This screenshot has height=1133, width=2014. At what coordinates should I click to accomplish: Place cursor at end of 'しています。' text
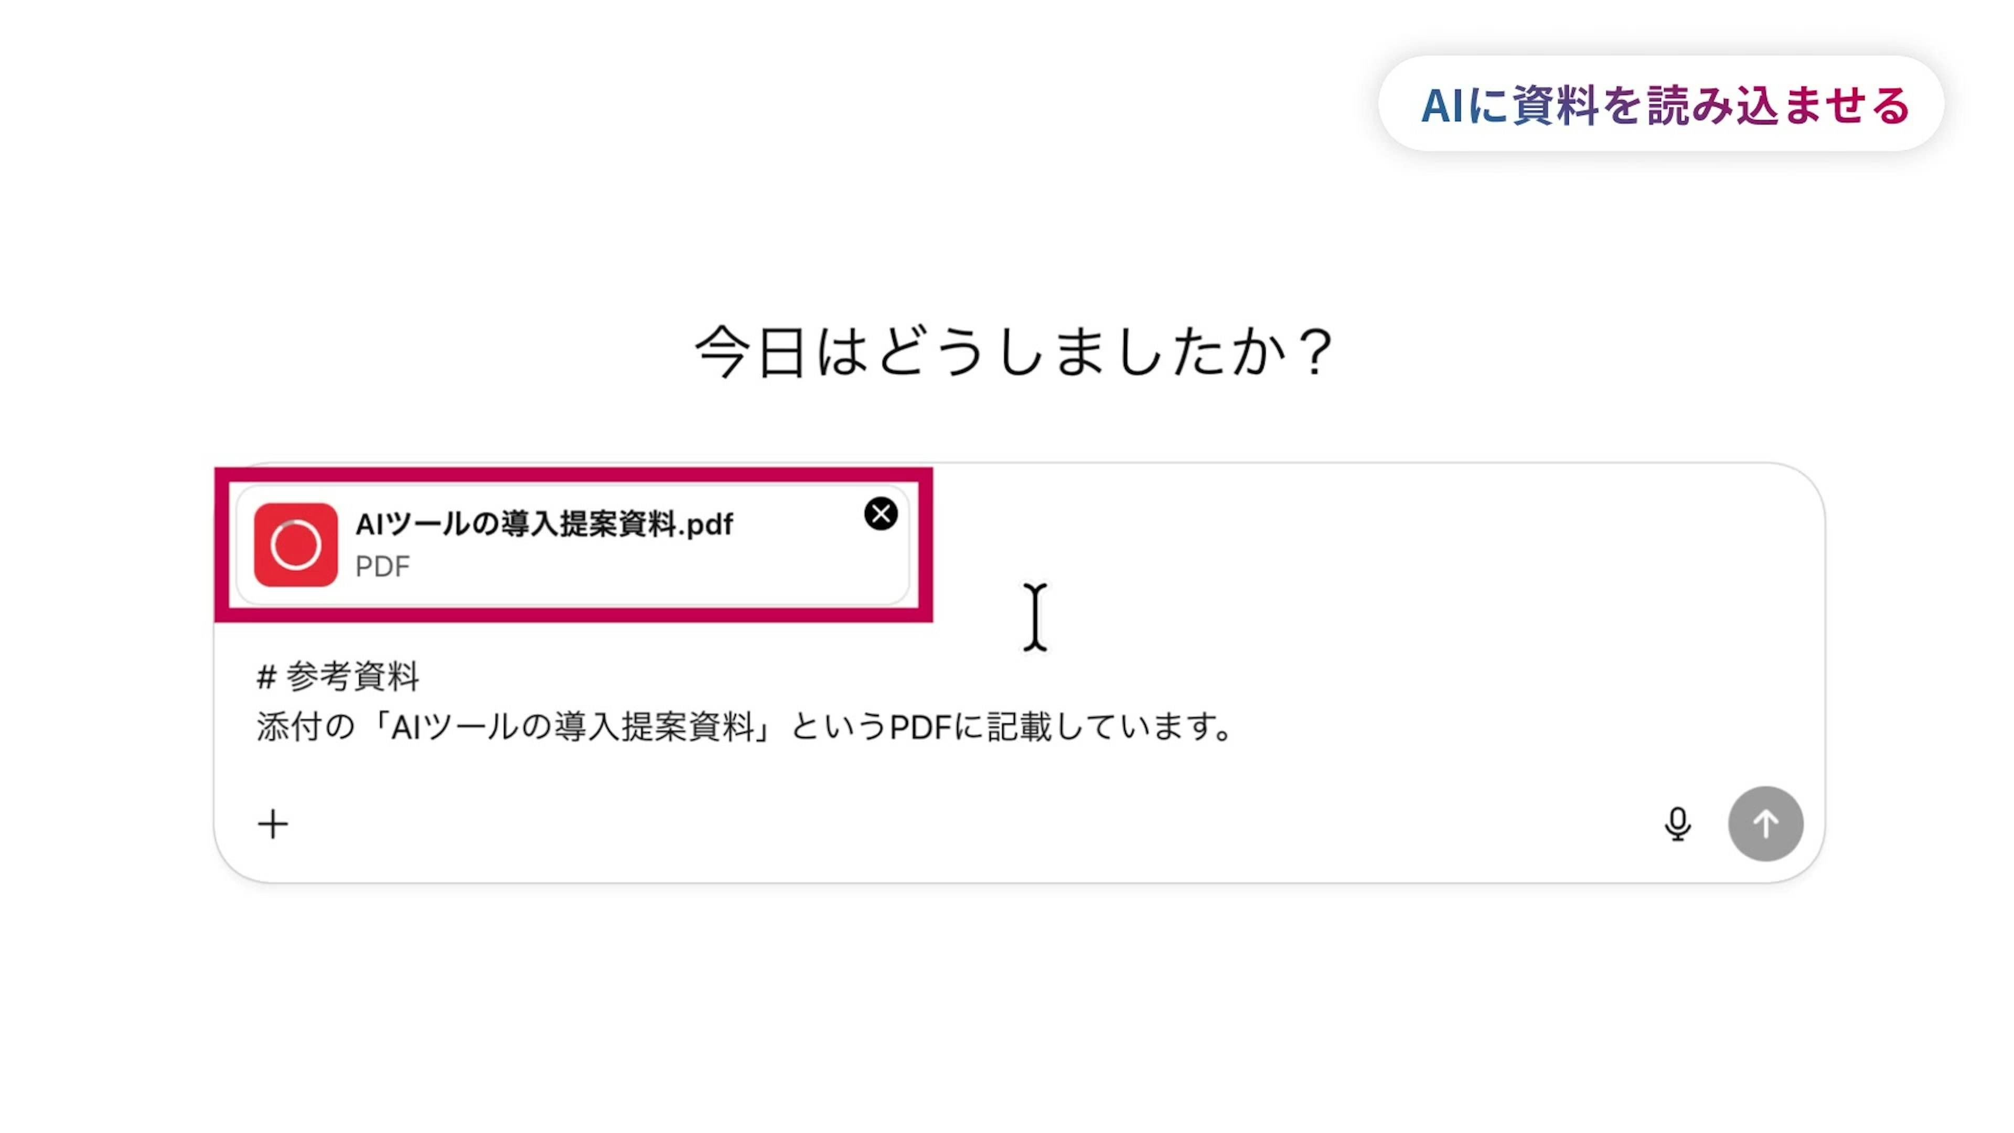tap(1234, 727)
